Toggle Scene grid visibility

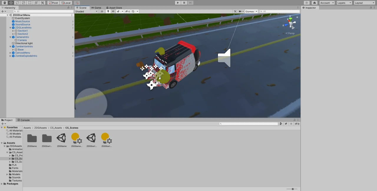tap(133, 11)
